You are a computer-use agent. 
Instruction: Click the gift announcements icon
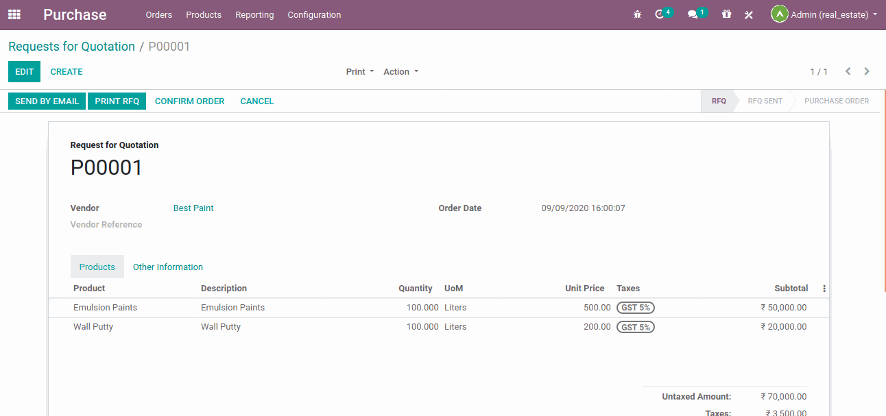[726, 14]
